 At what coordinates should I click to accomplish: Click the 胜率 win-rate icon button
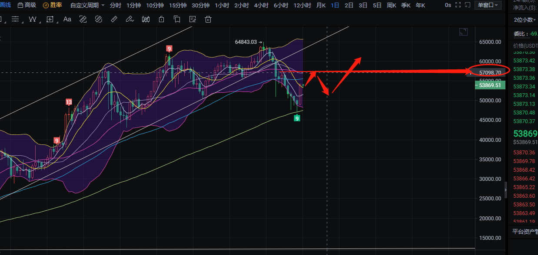pos(52,5)
